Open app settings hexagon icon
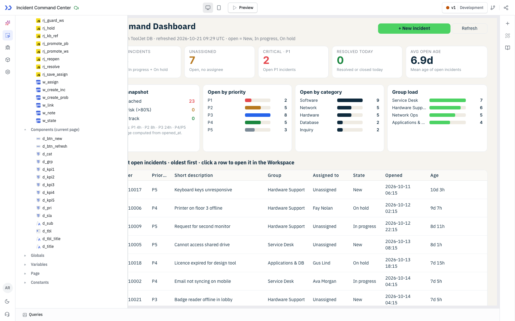The image size is (515, 321). 8,72
